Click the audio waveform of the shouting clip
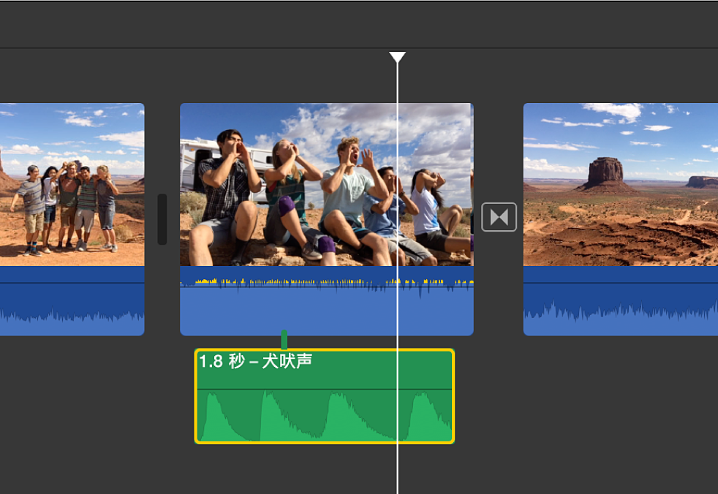Viewport: 718px width, 494px height. click(327, 301)
